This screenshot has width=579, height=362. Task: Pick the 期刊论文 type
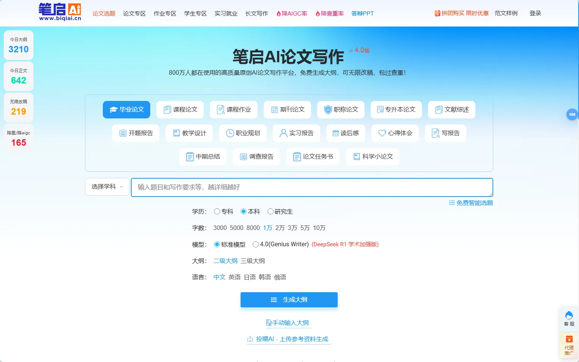point(287,110)
